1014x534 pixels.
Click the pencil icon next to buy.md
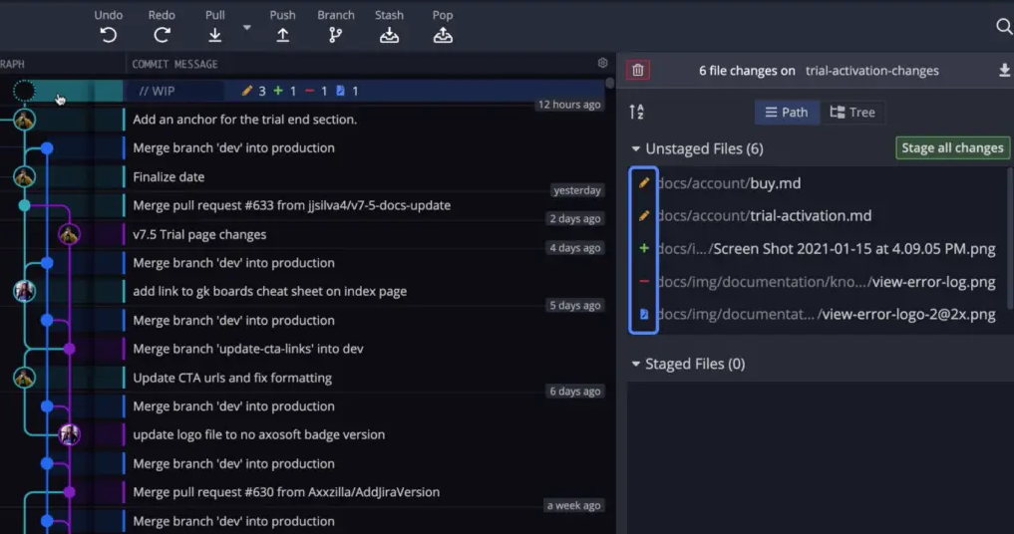[643, 183]
